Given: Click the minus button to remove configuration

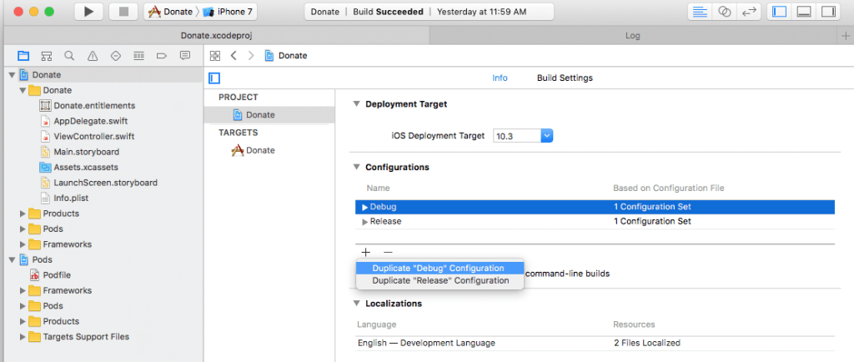Looking at the screenshot, I should pyautogui.click(x=387, y=252).
